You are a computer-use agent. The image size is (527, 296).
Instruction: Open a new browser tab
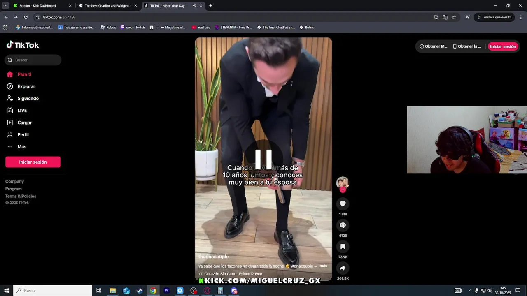point(211,6)
